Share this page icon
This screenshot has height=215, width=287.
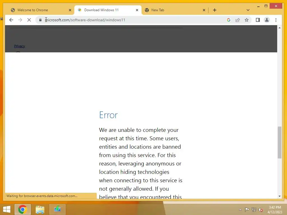(238, 20)
